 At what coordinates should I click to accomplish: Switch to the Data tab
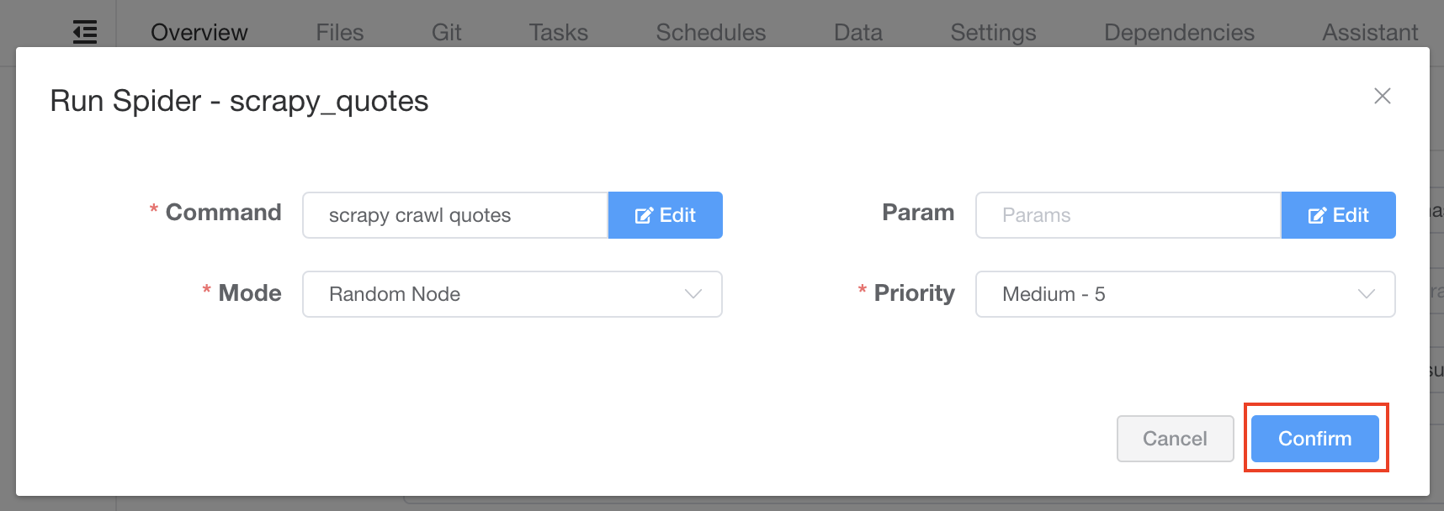pyautogui.click(x=858, y=32)
